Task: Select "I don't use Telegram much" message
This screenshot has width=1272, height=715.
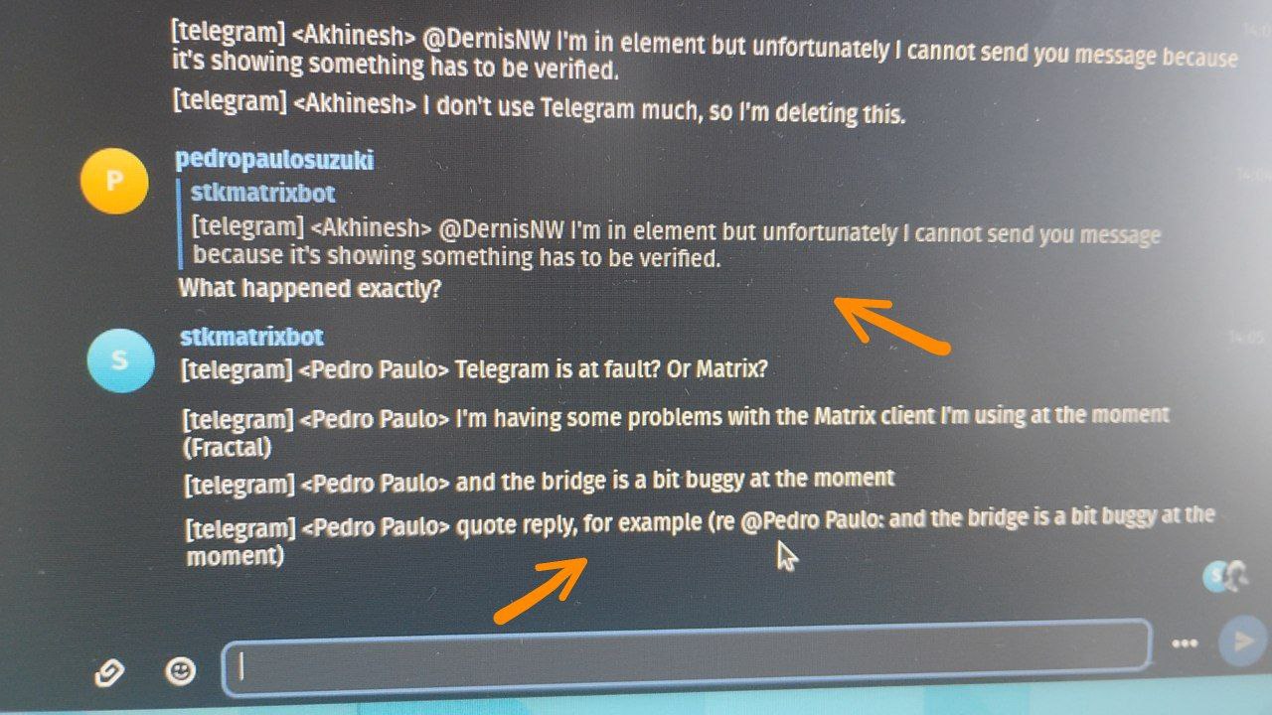Action: point(539,107)
